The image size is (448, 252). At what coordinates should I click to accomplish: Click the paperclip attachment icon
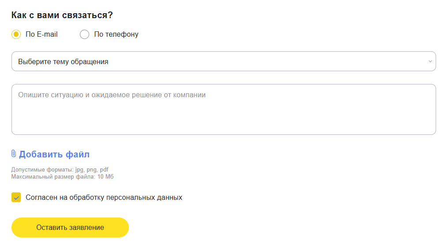click(x=14, y=154)
